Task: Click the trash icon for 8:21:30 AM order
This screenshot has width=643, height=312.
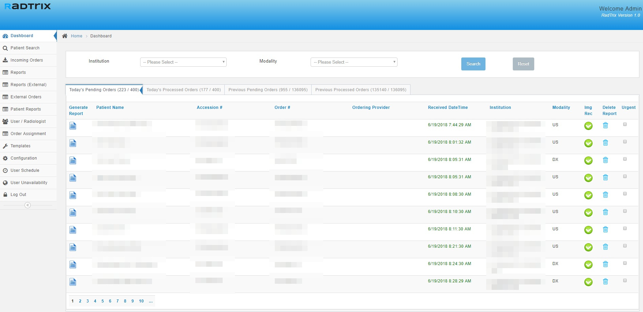Action: point(605,247)
